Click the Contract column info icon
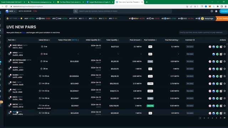 [x=194, y=40]
